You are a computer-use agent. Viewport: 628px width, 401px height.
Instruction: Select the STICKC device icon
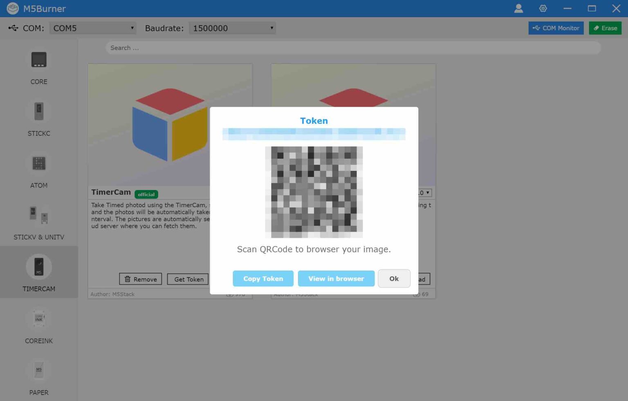click(39, 111)
